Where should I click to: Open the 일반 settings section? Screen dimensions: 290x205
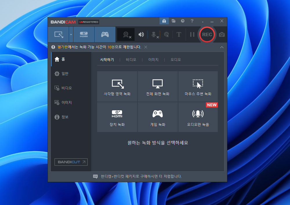(71, 74)
